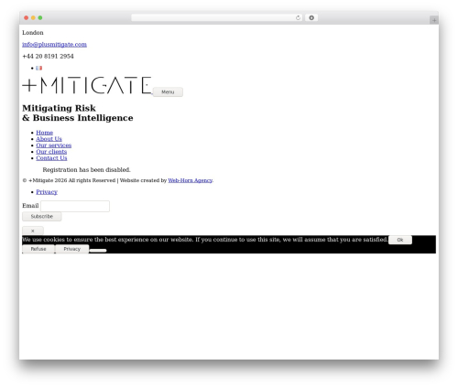Go to the Home page link
Viewport: 458px width, 387px height.
click(x=45, y=133)
